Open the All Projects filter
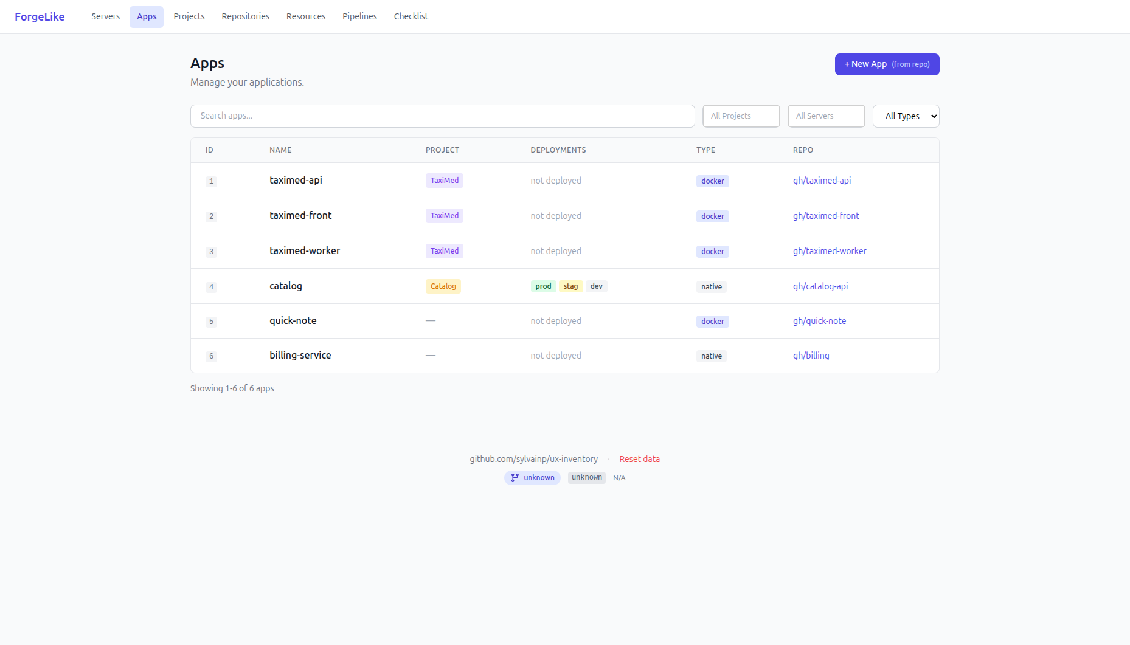1130x645 pixels. (x=741, y=116)
